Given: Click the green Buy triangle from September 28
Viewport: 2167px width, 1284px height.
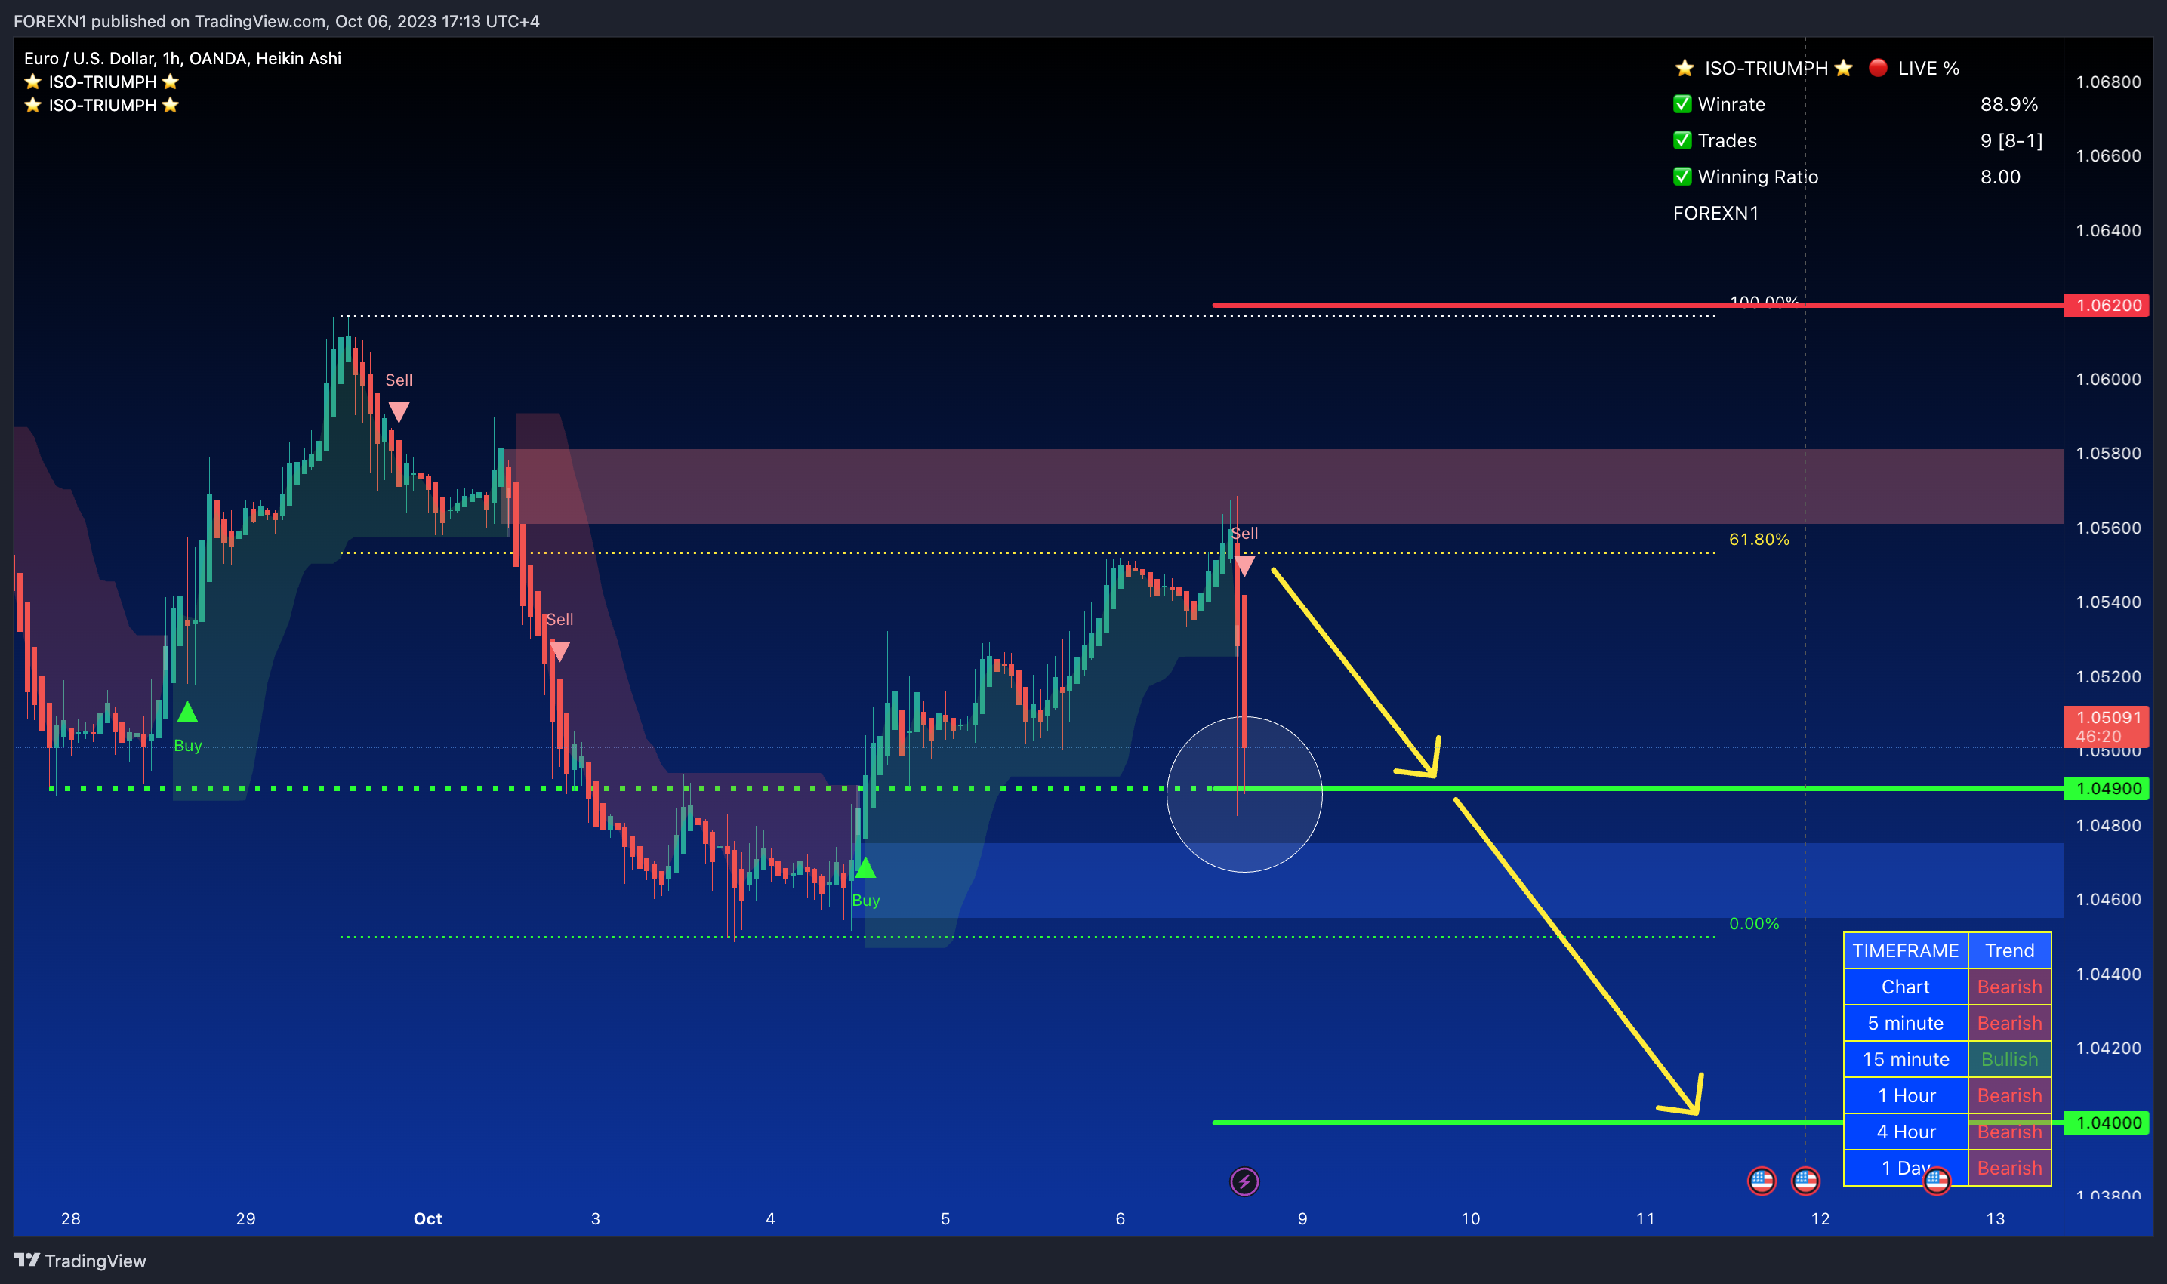Looking at the screenshot, I should (187, 713).
